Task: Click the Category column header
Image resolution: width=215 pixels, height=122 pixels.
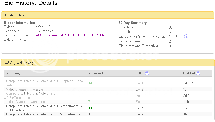Action: pos(14,74)
